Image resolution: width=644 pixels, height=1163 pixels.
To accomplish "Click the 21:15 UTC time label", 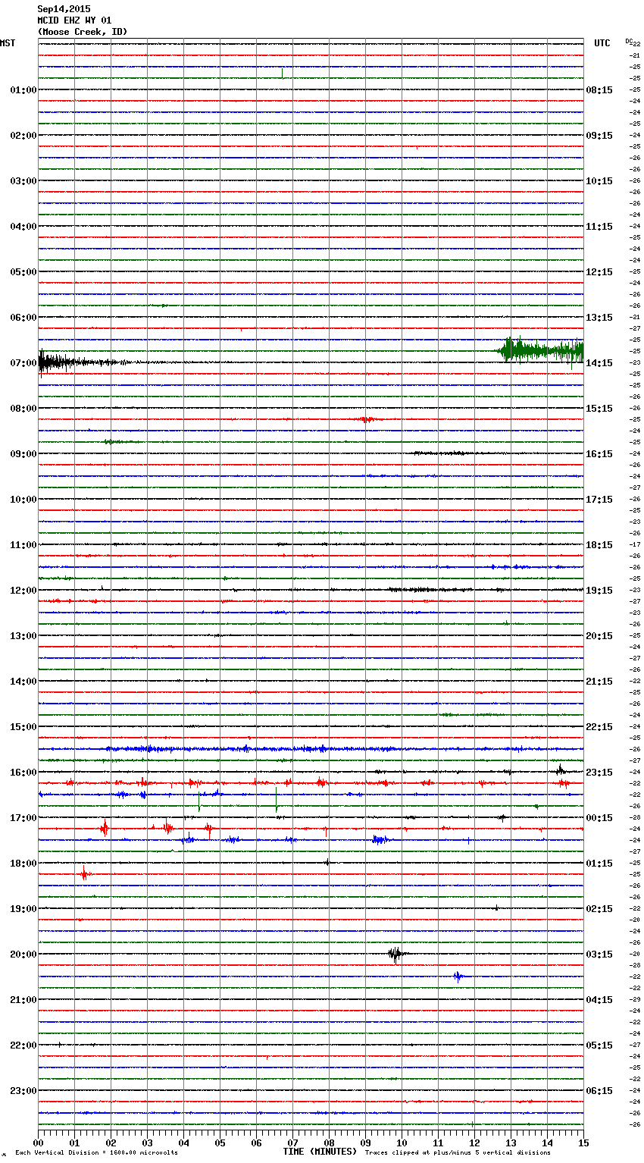I will coord(599,682).
